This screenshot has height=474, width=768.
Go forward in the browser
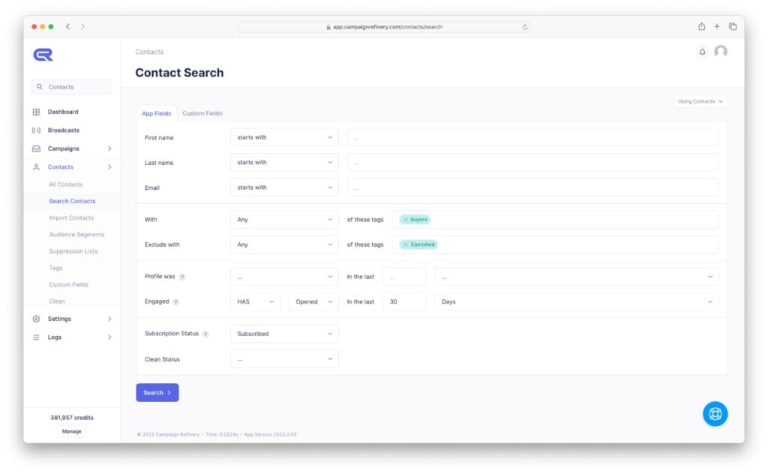(x=82, y=26)
